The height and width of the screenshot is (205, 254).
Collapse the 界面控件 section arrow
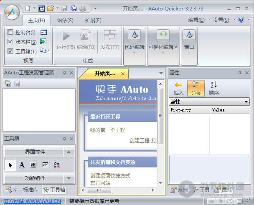(69, 152)
